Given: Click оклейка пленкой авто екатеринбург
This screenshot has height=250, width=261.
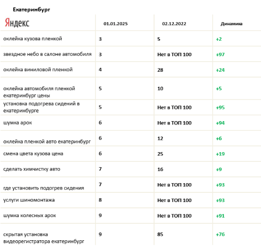Looking at the screenshot, I should (47, 141).
